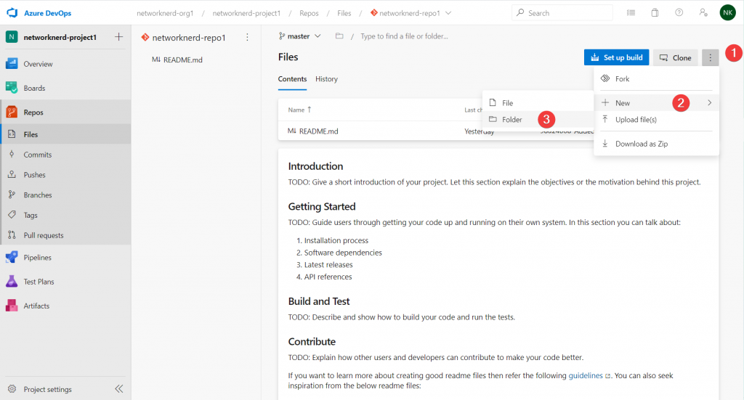Screen dimensions: 744x400
Task: Click the Clone button
Action: click(x=676, y=57)
